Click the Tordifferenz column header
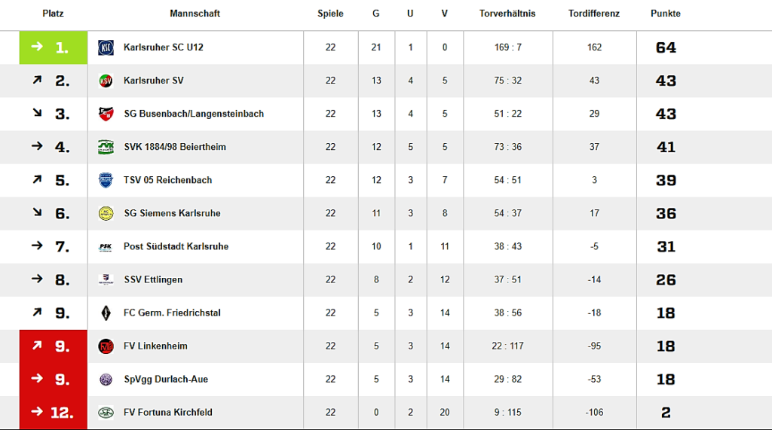 (x=594, y=14)
